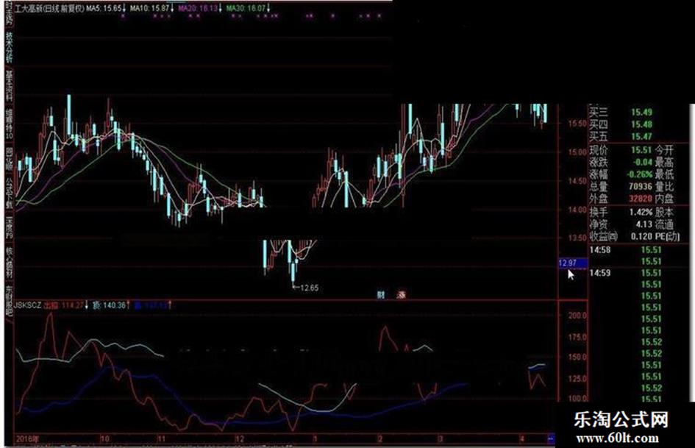Click the 140.36 indicator value
This screenshot has width=695, height=448.
click(114, 305)
